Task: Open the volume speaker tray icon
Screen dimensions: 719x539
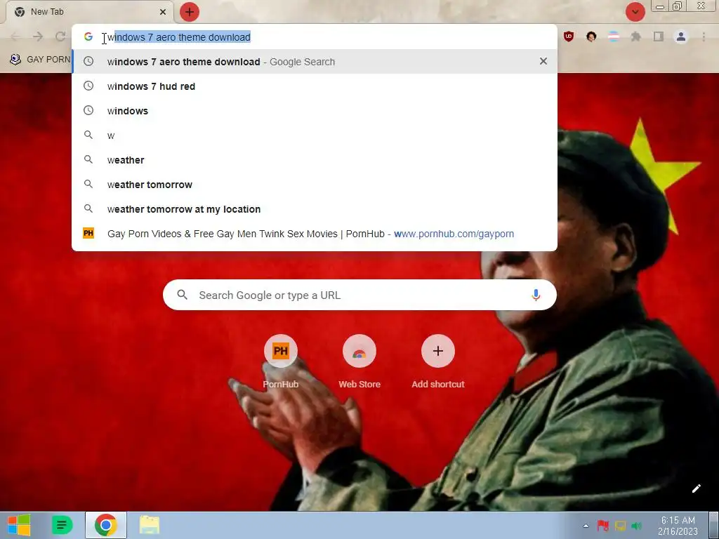Action: 636,526
